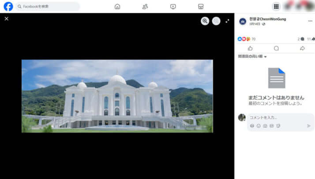Like the post with thumbs up
Viewport: 315px width, 179px height.
pos(250,48)
